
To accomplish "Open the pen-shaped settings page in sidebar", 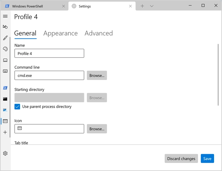I will click(5, 38).
